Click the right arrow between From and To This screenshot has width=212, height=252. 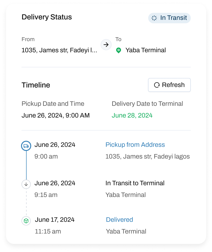(x=106, y=45)
